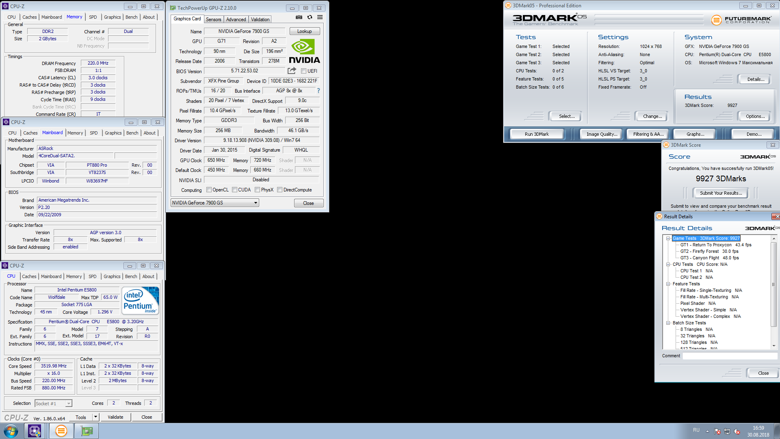Collapse the Feature Tests tree node
Image resolution: width=780 pixels, height=439 pixels.
click(x=668, y=284)
